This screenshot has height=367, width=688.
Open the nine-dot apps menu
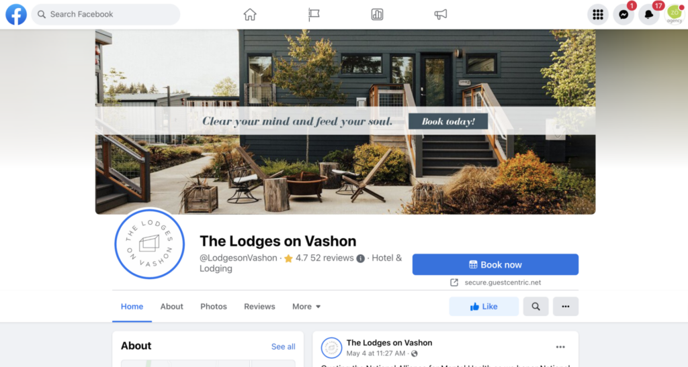coord(597,15)
